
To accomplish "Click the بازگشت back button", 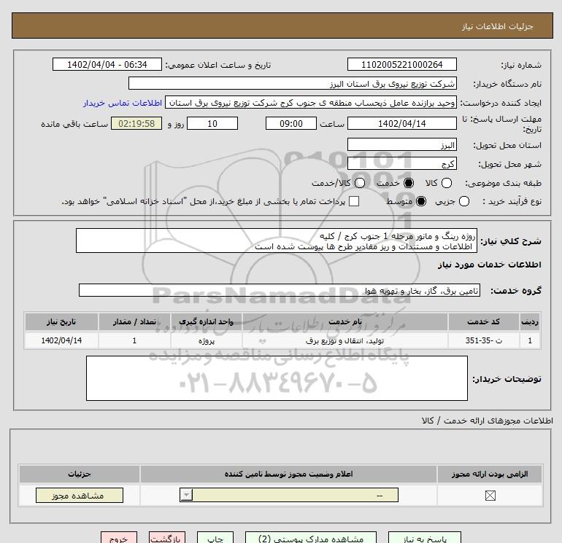I will coord(167,539).
